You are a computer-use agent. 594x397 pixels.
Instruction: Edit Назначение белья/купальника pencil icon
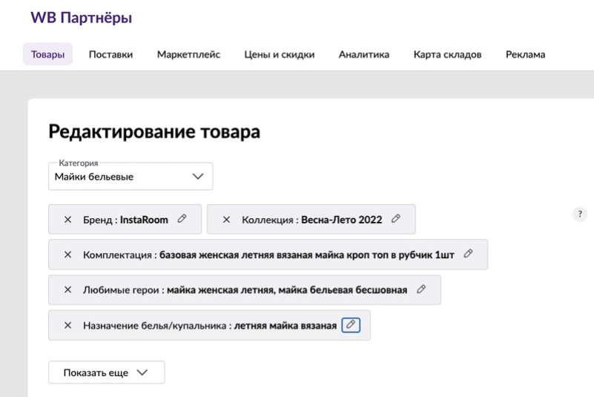click(351, 325)
